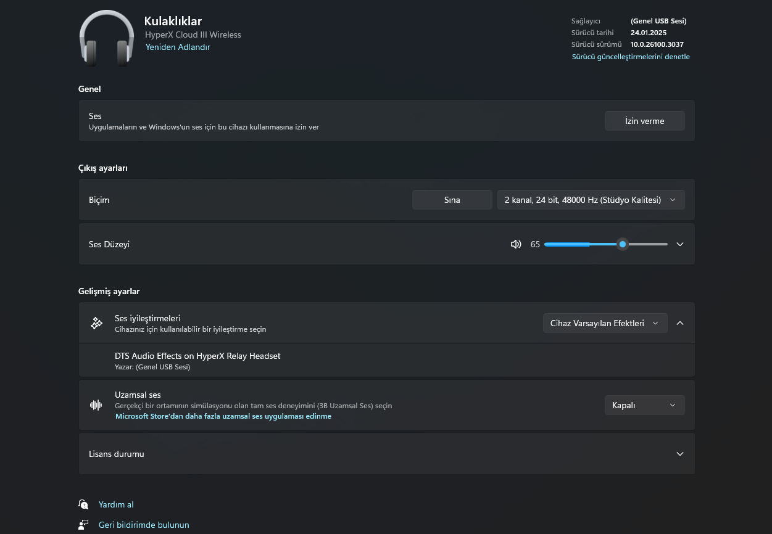This screenshot has height=534, width=772.
Task: Click the Yeniden Adlandır rename link
Action: tap(178, 47)
